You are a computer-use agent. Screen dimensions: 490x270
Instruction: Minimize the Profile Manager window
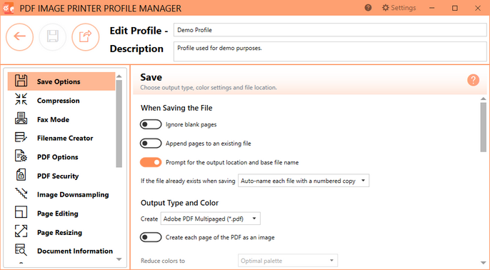[432, 8]
